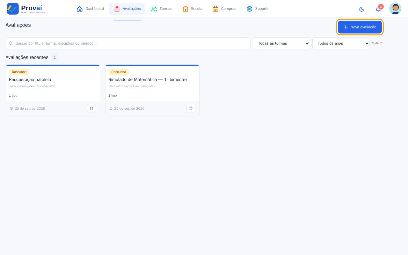Click the Rascunho badge on Recuperação paralela
This screenshot has width=408, height=255.
click(x=19, y=72)
